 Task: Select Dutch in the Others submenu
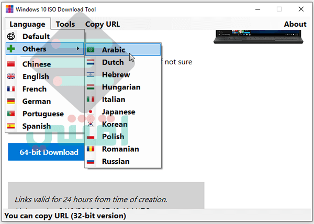[x=123, y=62]
